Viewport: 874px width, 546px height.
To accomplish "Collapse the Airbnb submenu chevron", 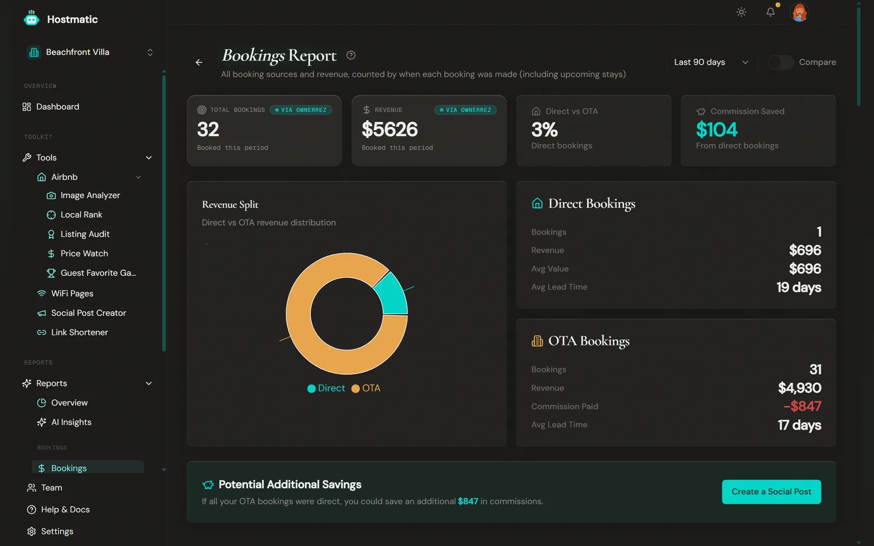I will click(139, 177).
